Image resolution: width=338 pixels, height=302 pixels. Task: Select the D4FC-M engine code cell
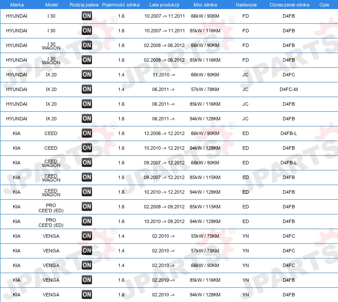(289, 89)
